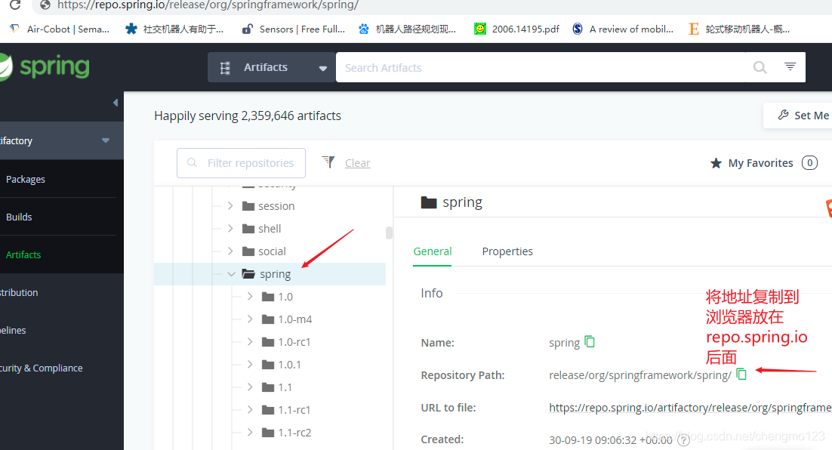Focus the Search Artifacts field

tap(540, 67)
